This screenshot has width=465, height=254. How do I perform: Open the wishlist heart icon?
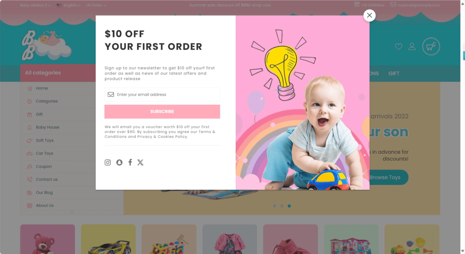click(399, 46)
